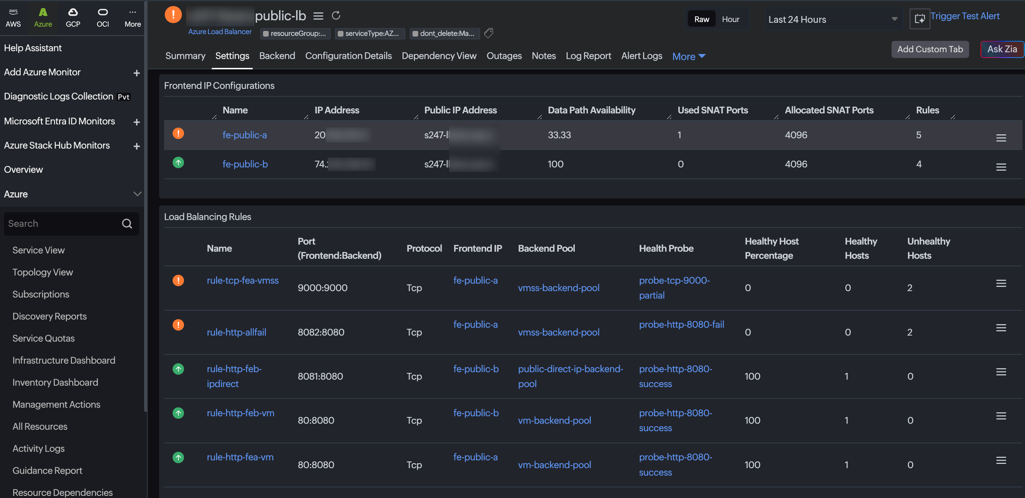Expand the More tabs dropdown

pyautogui.click(x=689, y=57)
